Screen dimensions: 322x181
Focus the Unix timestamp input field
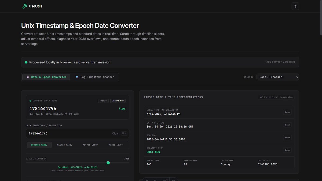coord(78,134)
